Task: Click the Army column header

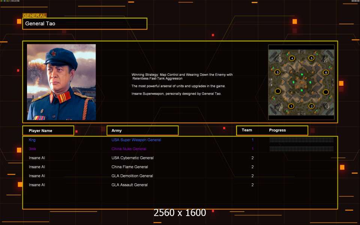Action: [x=142, y=130]
